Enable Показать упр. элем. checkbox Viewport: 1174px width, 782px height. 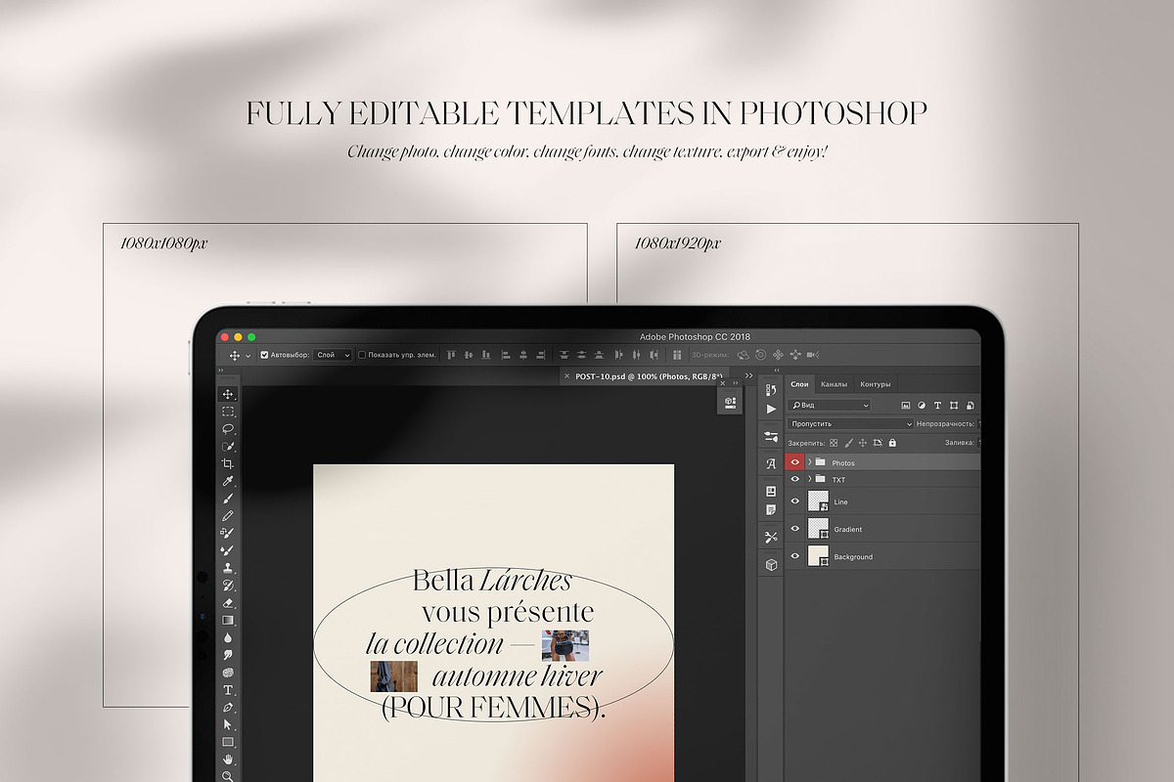click(361, 355)
